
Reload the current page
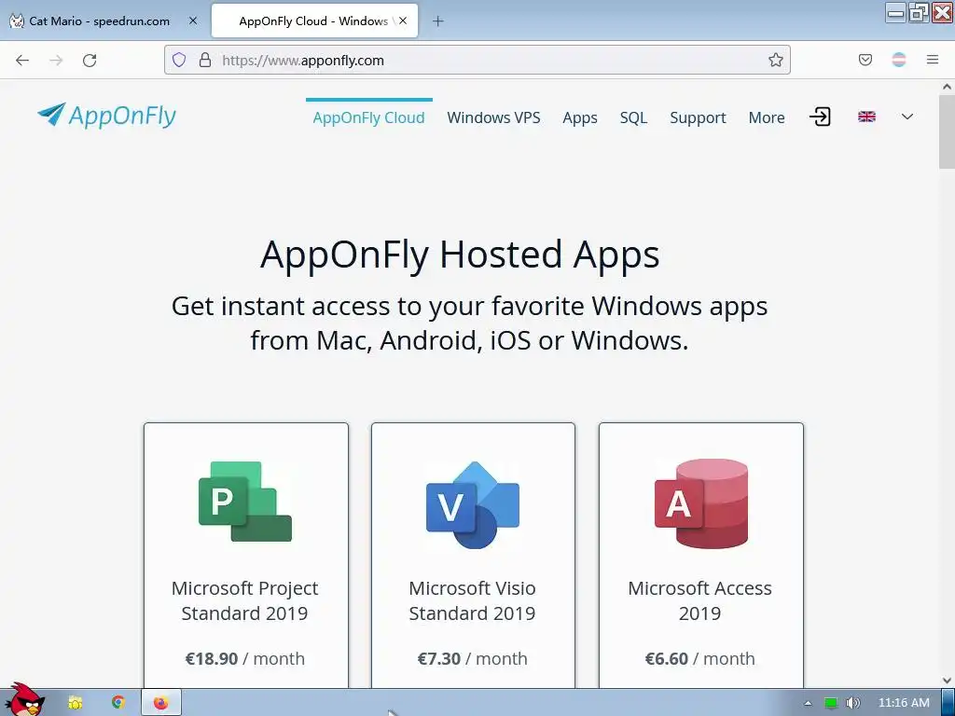coord(90,61)
